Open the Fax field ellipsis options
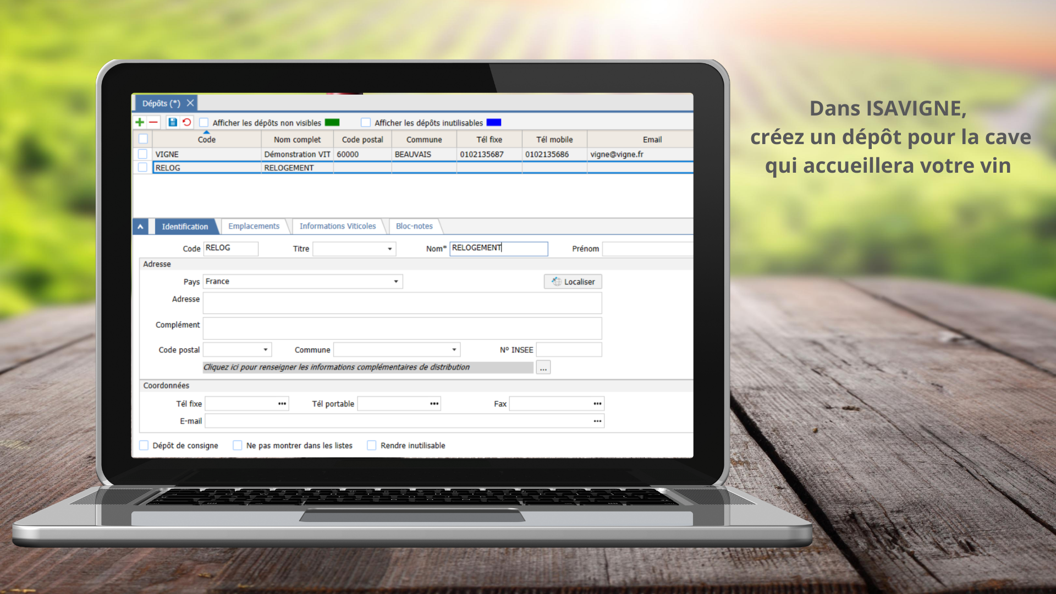 point(597,404)
